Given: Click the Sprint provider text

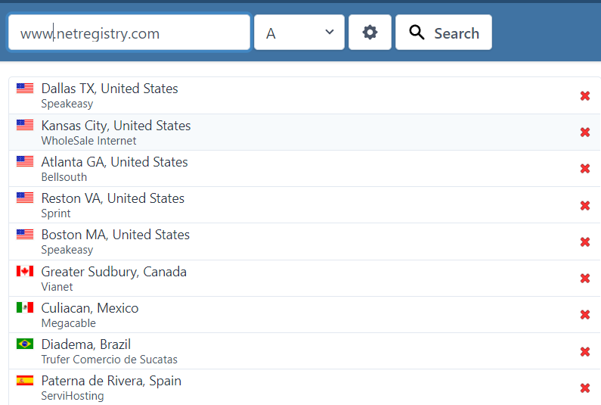Looking at the screenshot, I should click(56, 213).
